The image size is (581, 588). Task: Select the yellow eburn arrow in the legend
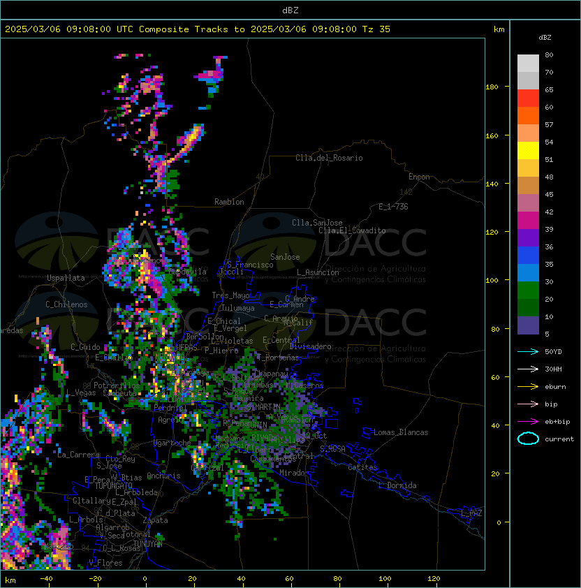click(528, 387)
